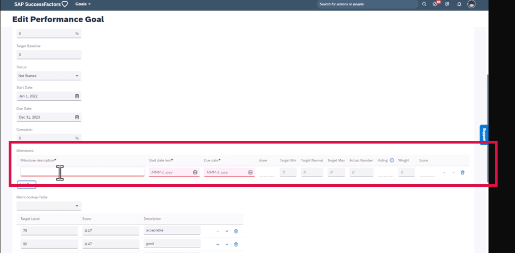Move the 'good' row up with arrow
Viewport: 515px width, 253px height.
218,244
